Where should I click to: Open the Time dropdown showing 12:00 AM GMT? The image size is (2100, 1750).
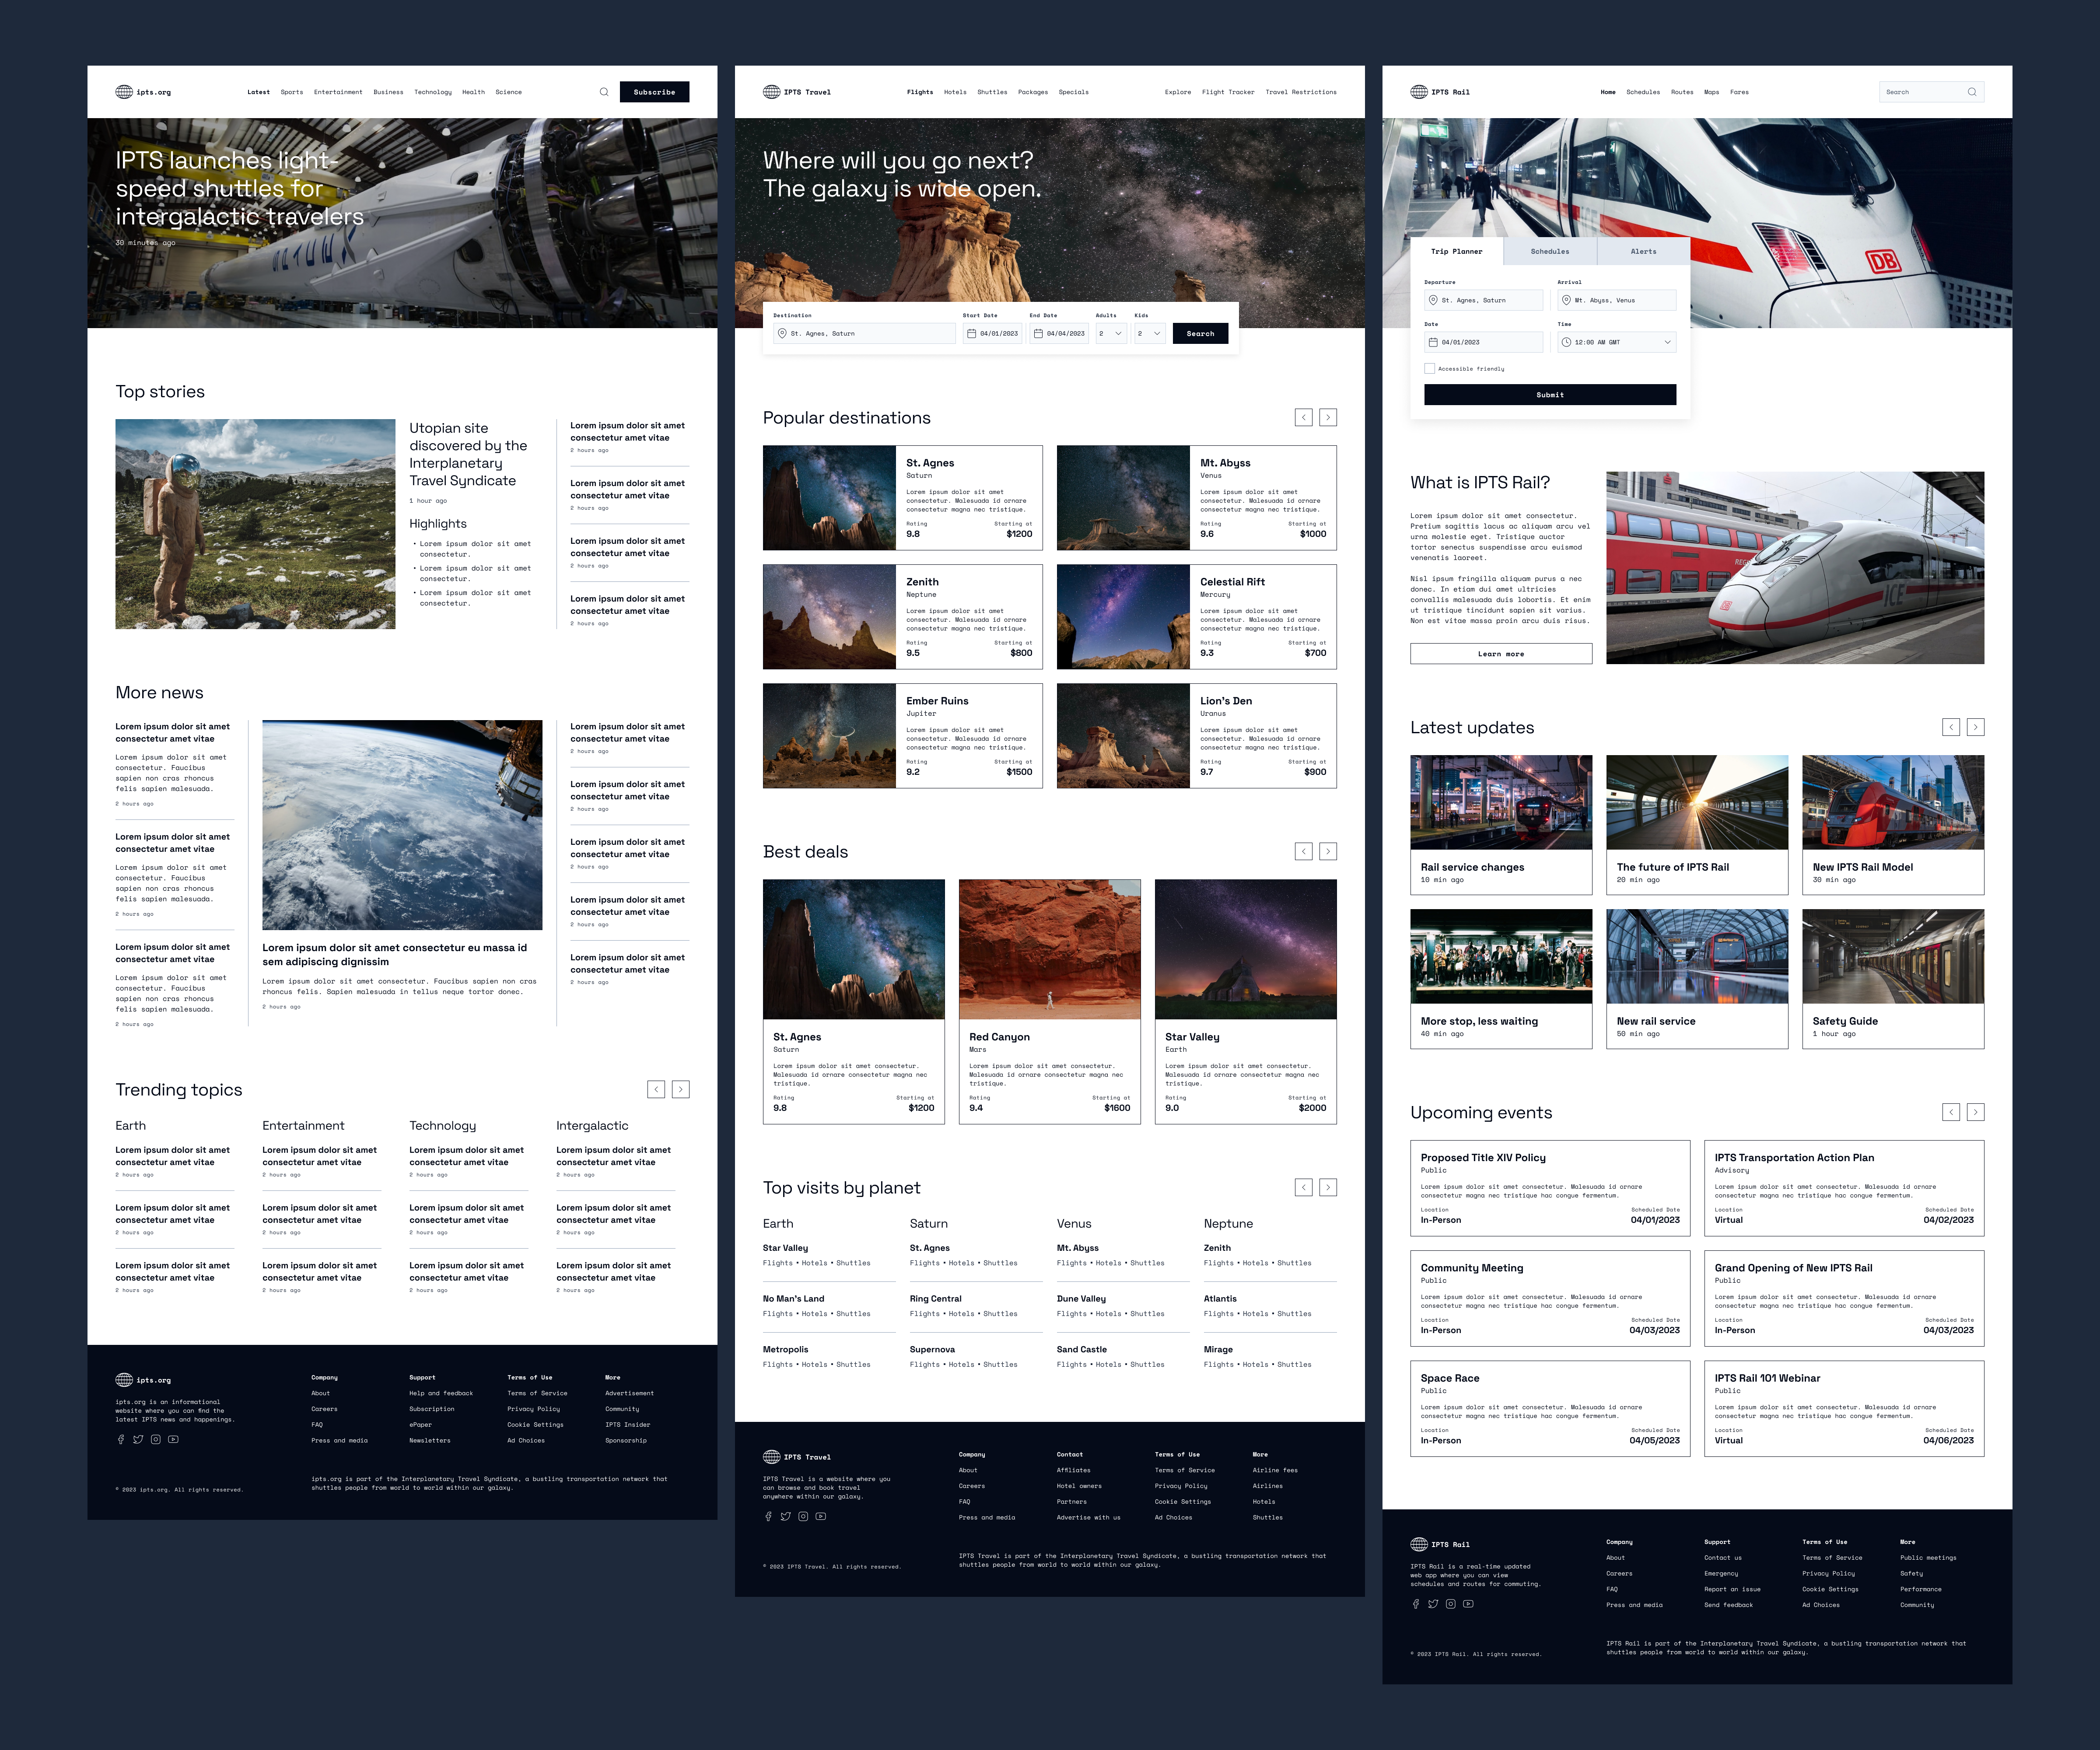pos(1616,342)
